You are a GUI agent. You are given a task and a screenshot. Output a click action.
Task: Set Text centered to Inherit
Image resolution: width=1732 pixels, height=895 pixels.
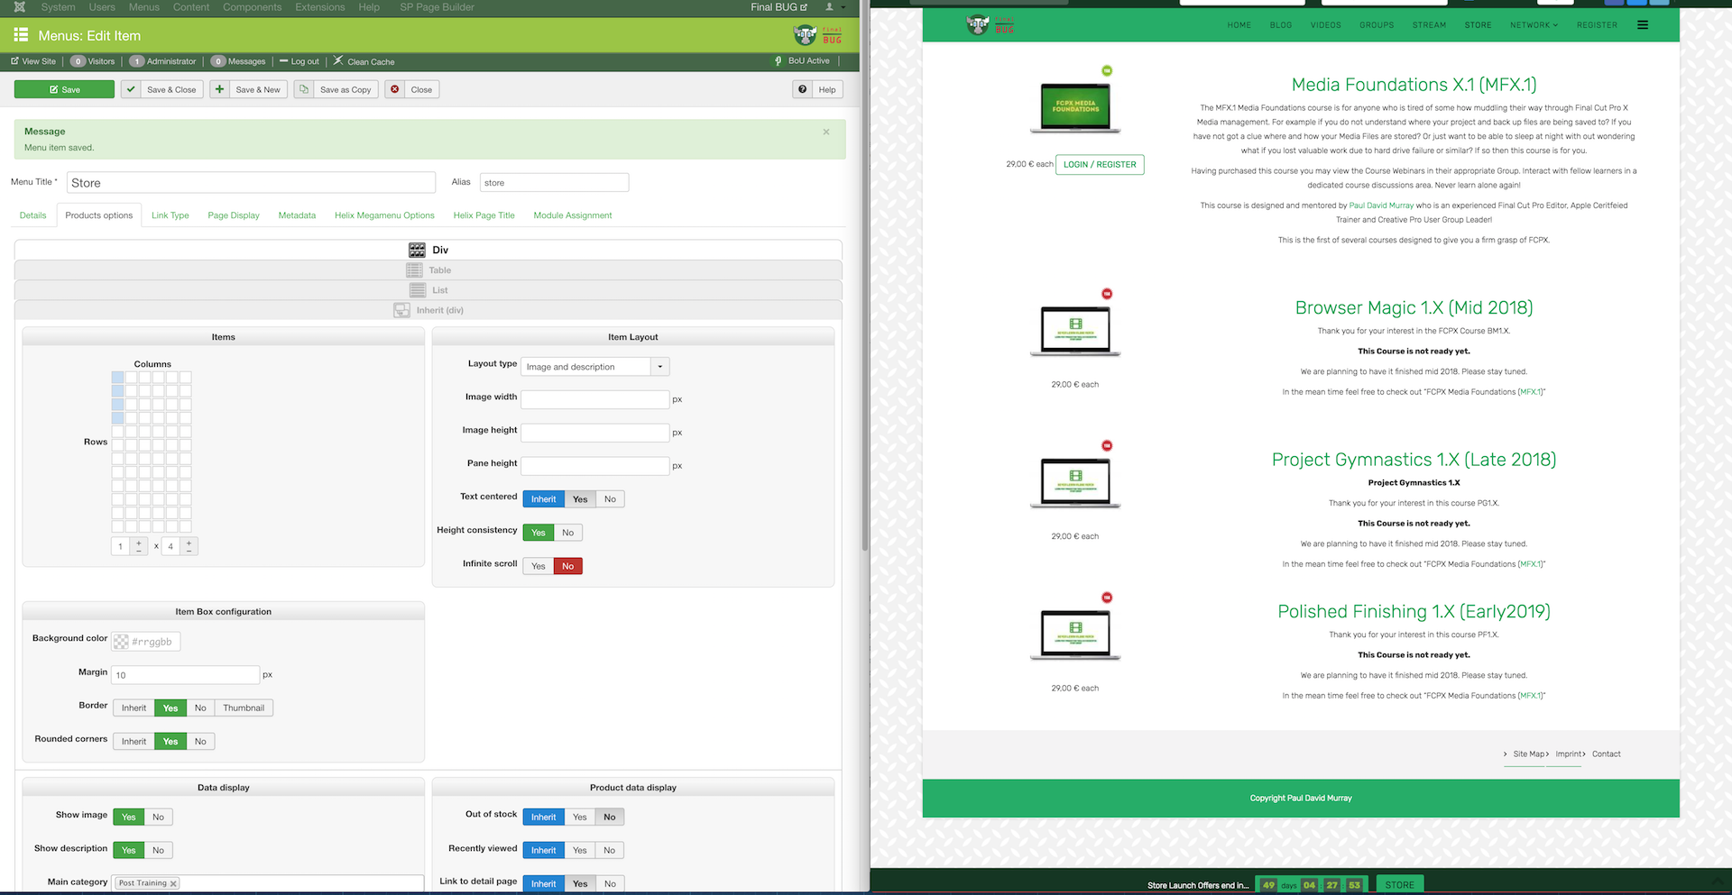point(543,499)
